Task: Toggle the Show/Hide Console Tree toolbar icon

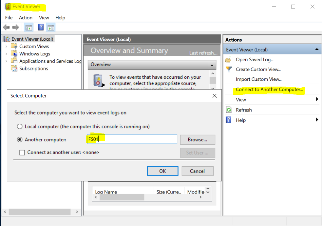Action: (x=28, y=27)
